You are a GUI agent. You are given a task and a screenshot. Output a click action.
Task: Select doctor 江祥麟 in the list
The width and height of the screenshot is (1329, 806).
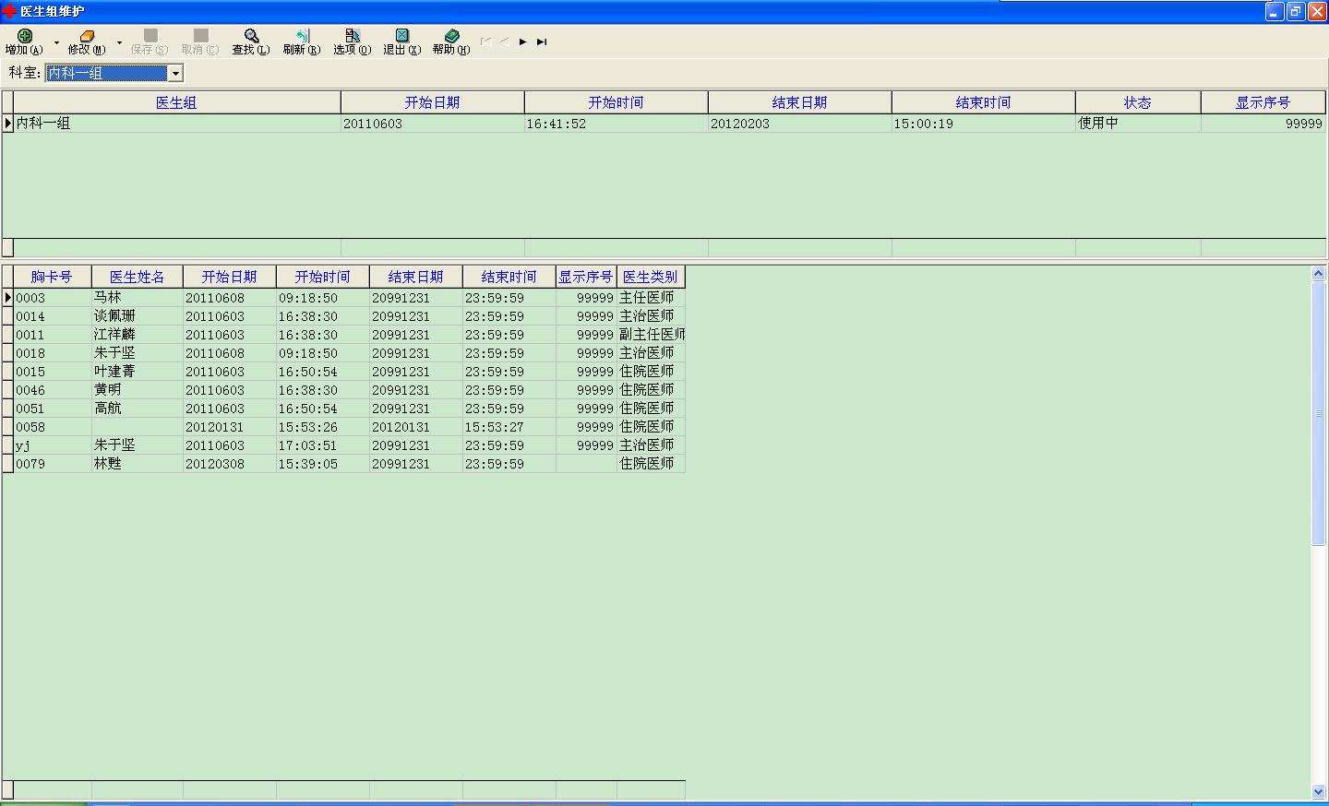click(x=138, y=335)
